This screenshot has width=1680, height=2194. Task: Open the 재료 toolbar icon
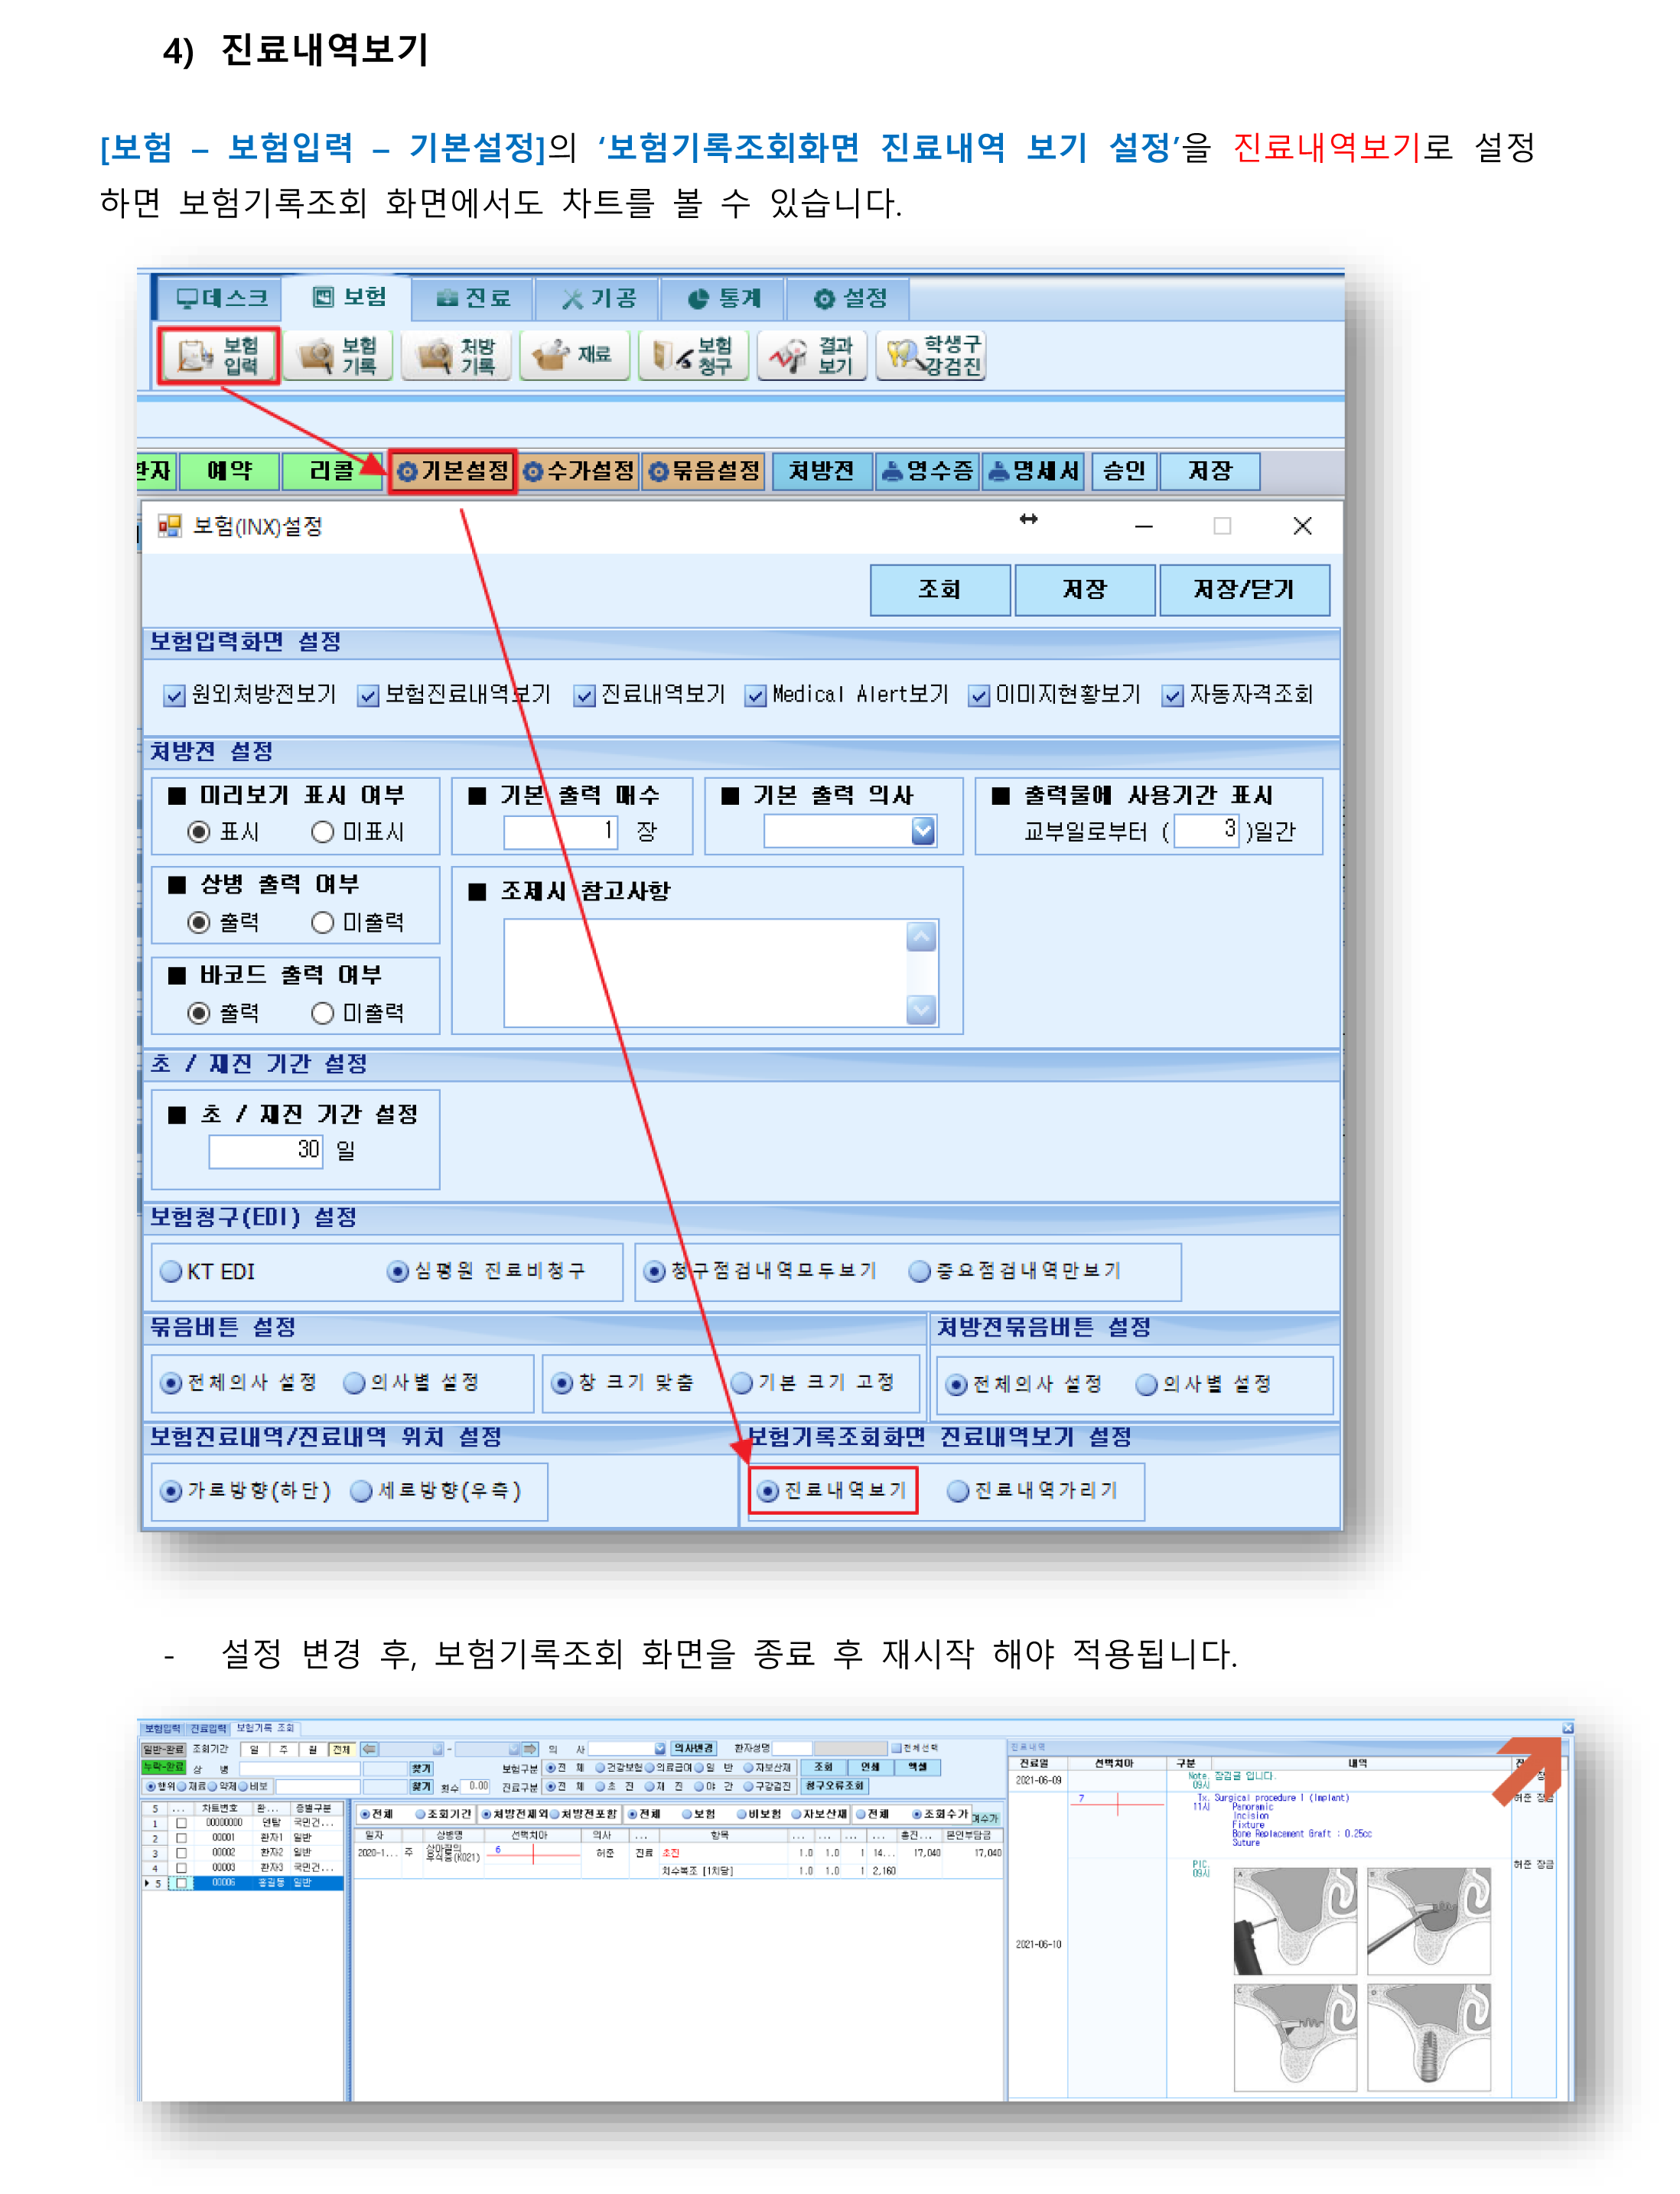(574, 356)
